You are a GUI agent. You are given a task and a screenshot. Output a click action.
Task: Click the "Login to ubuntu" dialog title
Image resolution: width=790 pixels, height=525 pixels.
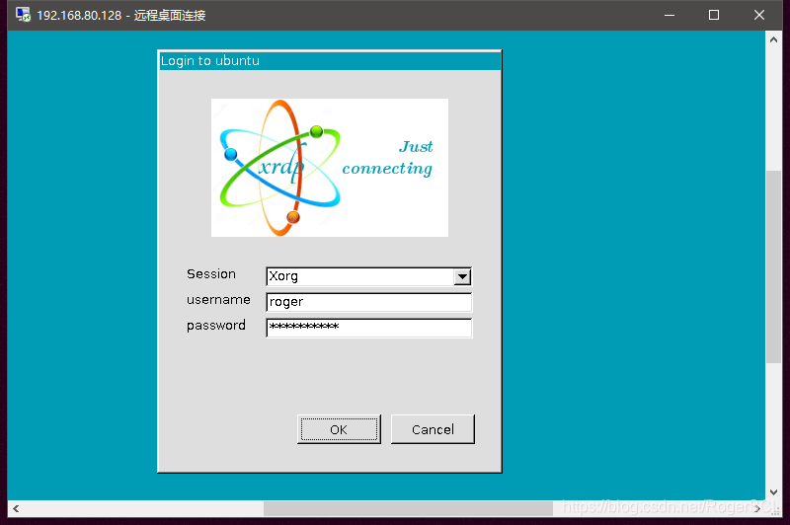(x=210, y=61)
